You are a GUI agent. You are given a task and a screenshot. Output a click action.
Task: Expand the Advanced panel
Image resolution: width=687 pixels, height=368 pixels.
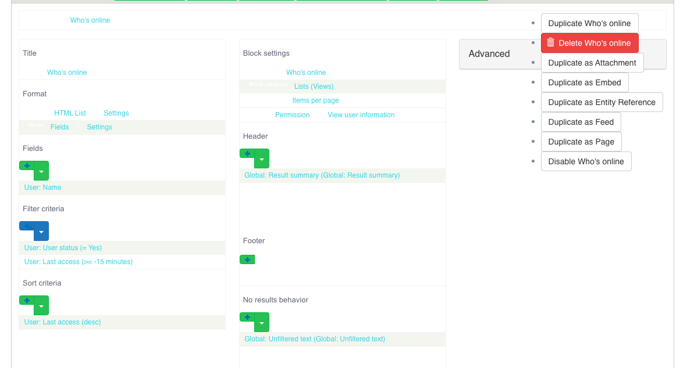(x=490, y=53)
